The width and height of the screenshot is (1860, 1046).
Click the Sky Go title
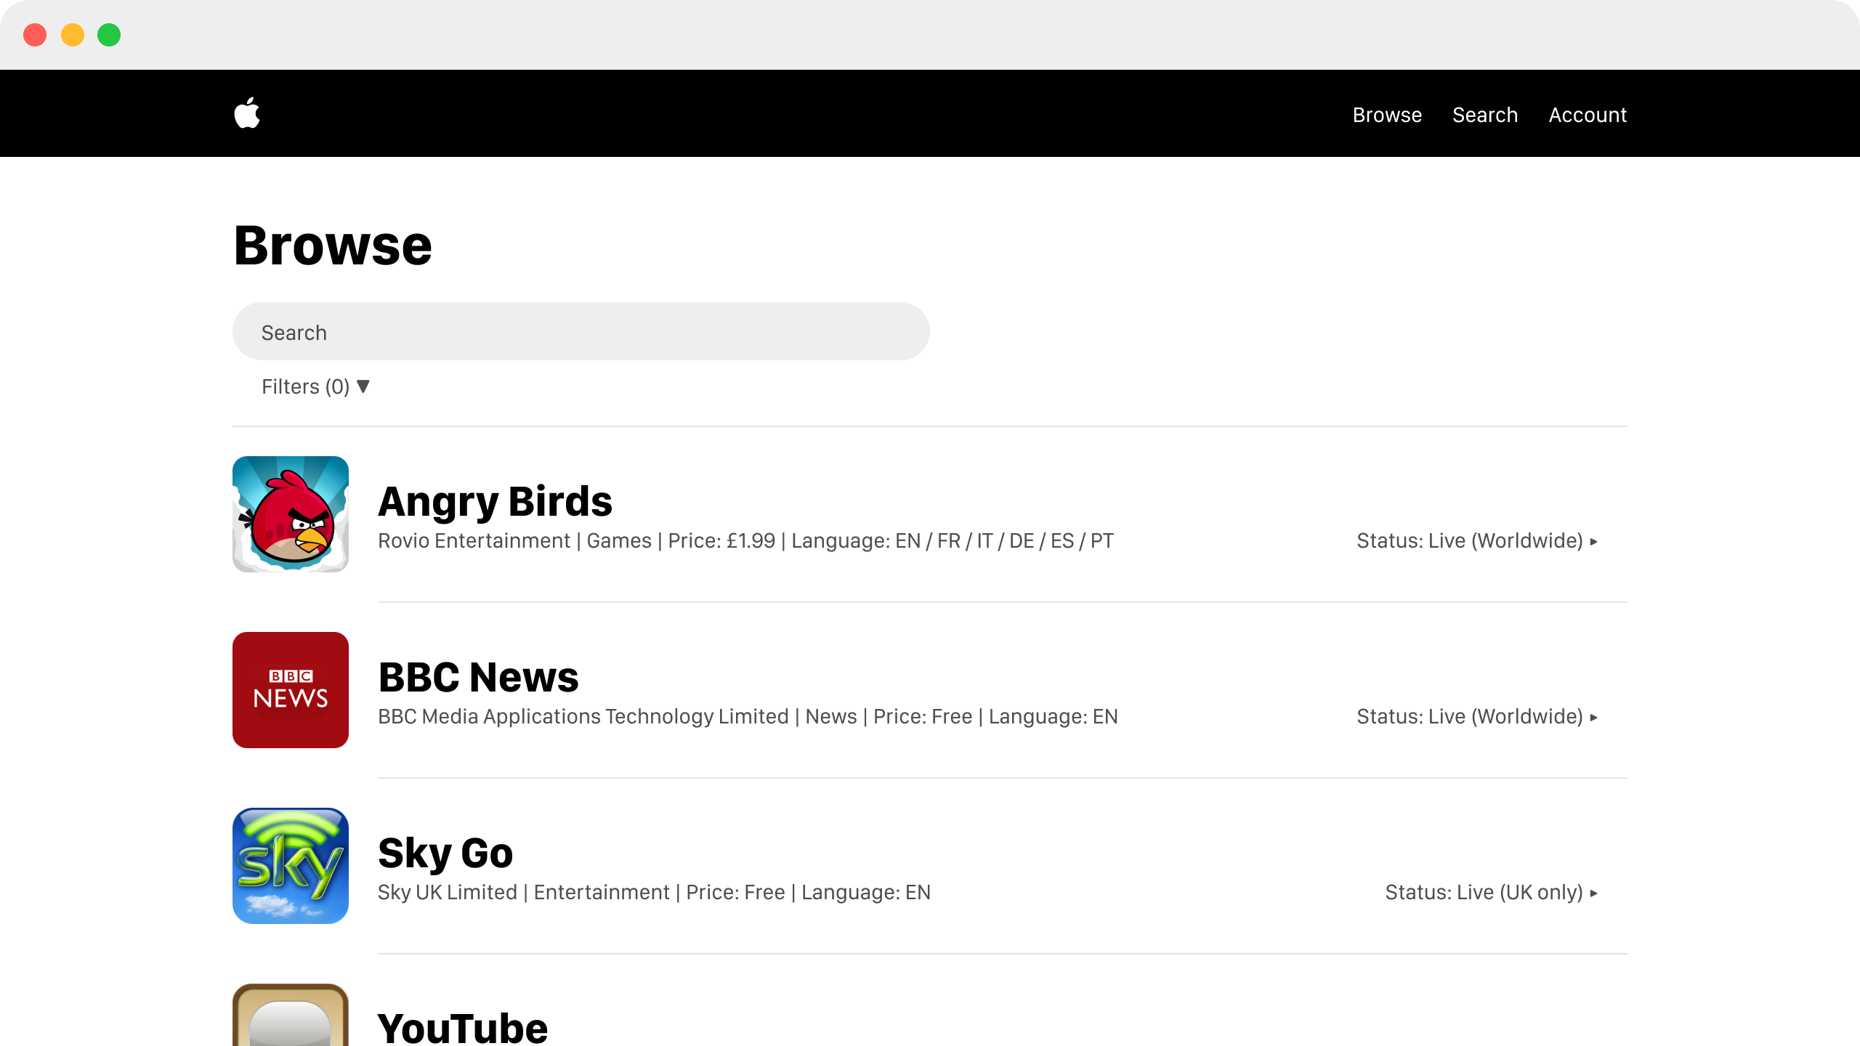[x=445, y=854]
